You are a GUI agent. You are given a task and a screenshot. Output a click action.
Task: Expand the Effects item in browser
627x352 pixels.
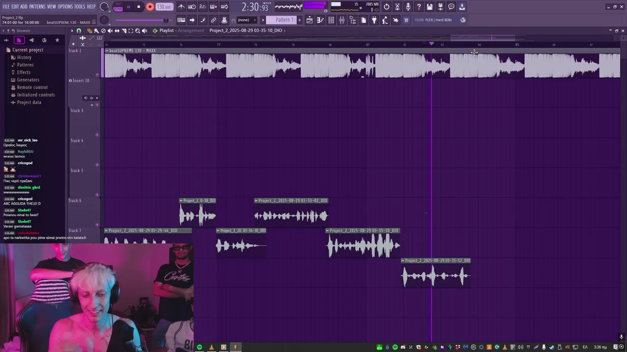point(24,72)
